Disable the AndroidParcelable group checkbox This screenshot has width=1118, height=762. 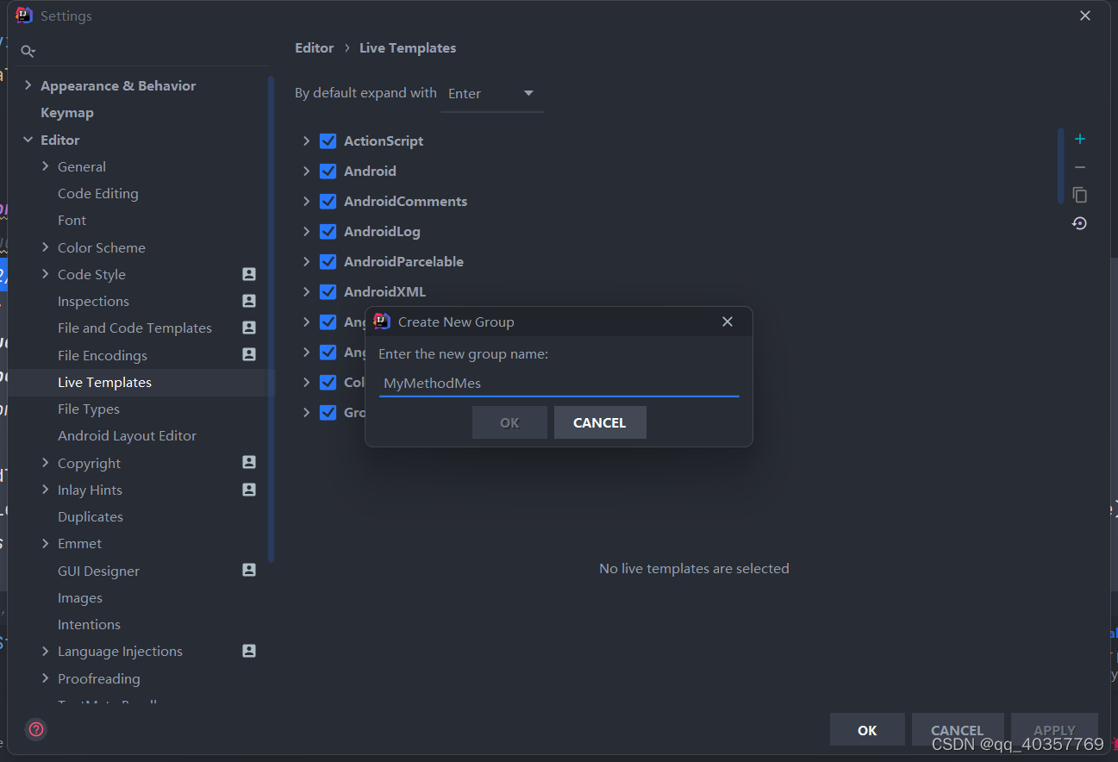328,261
